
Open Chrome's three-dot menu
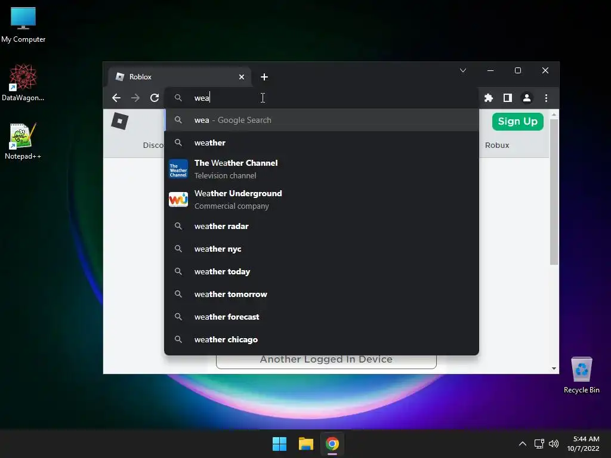[546, 98]
